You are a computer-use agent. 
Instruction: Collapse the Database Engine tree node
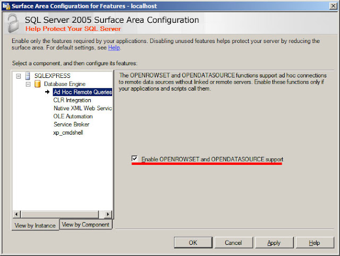tap(28, 84)
